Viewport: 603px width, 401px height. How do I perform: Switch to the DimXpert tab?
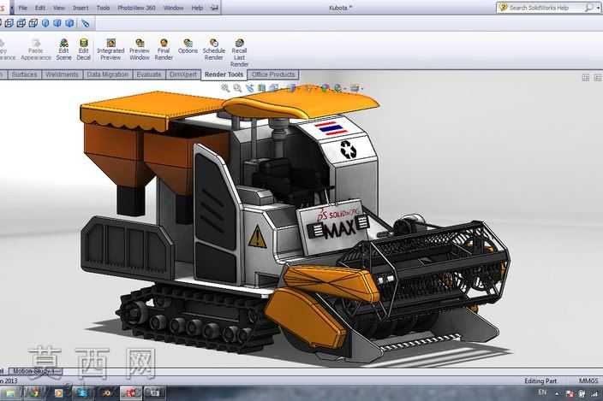[x=183, y=74]
